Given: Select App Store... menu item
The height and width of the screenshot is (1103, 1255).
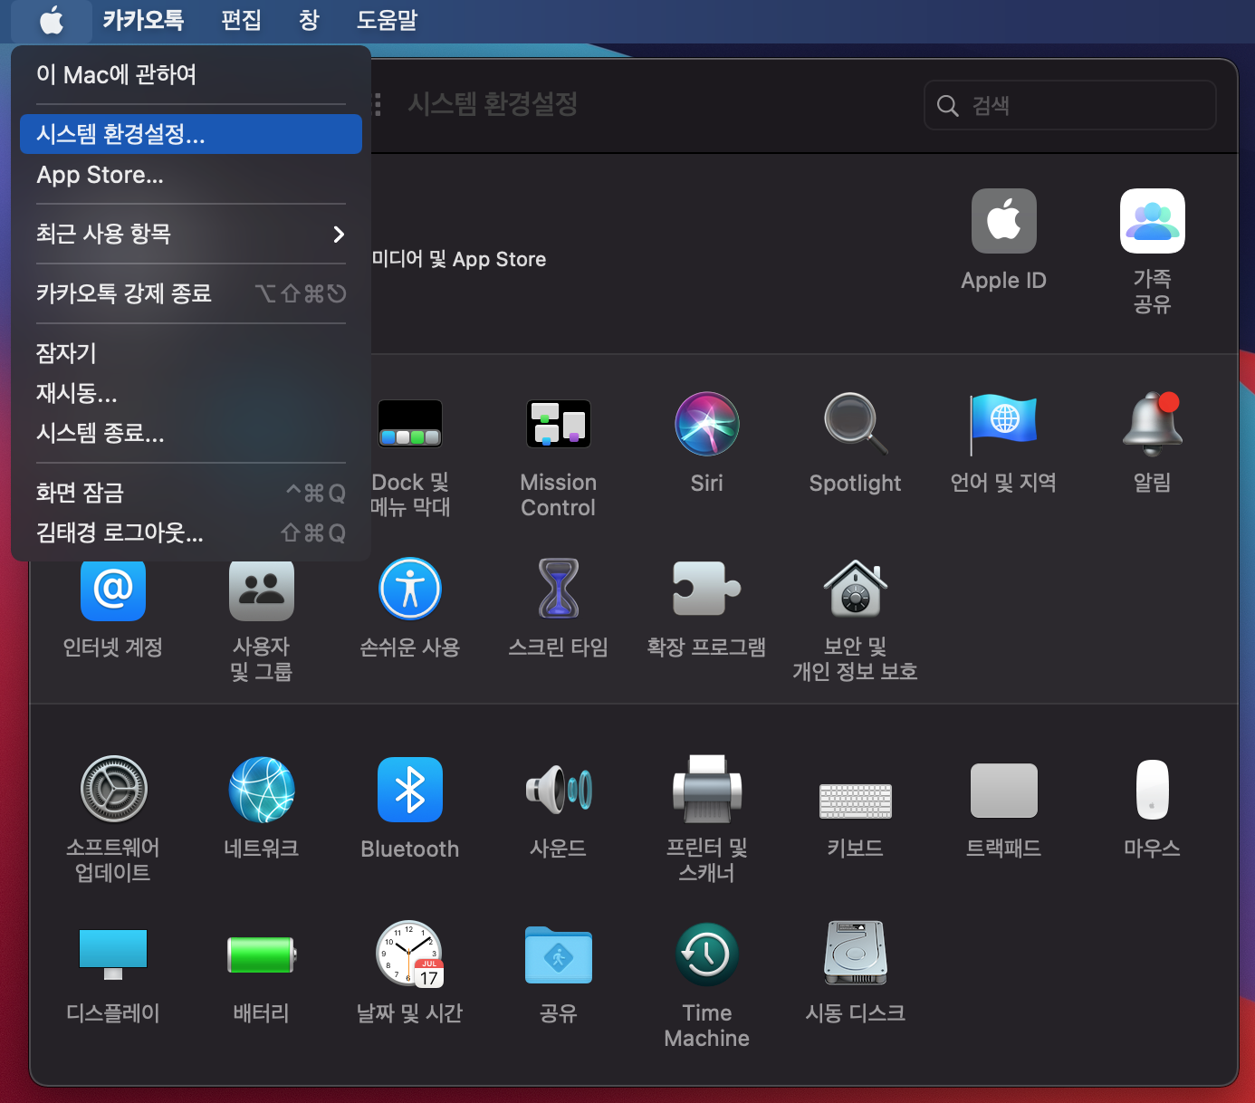Looking at the screenshot, I should [x=190, y=175].
